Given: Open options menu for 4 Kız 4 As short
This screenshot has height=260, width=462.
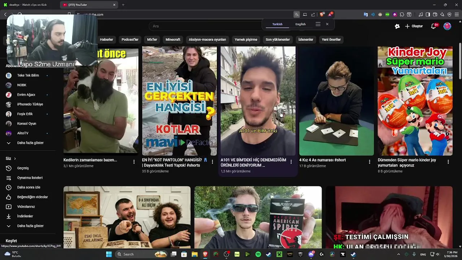Looking at the screenshot, I should 369,162.
